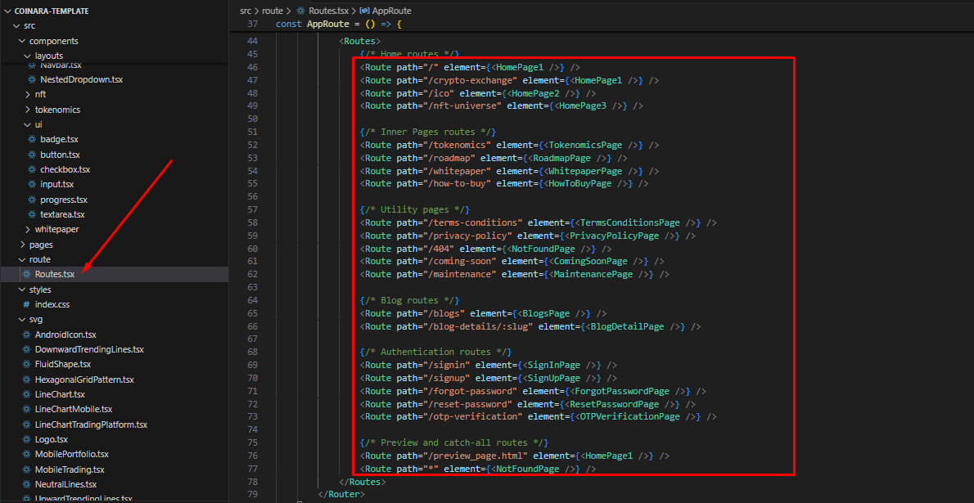This screenshot has height=503, width=974.
Task: Click the OTPVerificationPage element in code
Action: [630, 416]
